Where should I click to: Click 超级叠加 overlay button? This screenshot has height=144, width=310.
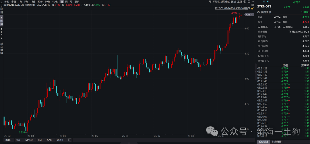click(225, 2)
